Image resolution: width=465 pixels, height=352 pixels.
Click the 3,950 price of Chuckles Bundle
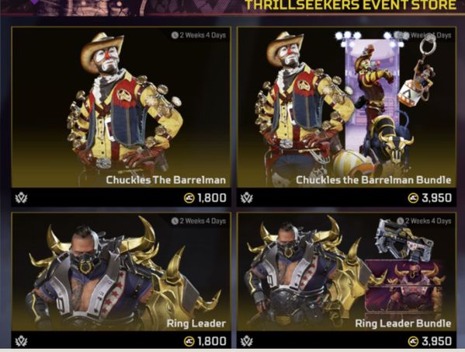click(x=436, y=198)
